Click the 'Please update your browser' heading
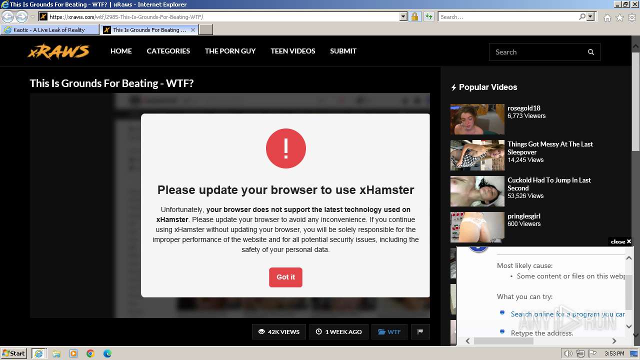 click(x=285, y=190)
